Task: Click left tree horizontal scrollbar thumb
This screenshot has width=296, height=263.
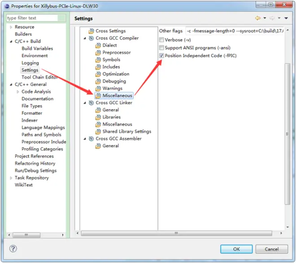Action: (26, 235)
